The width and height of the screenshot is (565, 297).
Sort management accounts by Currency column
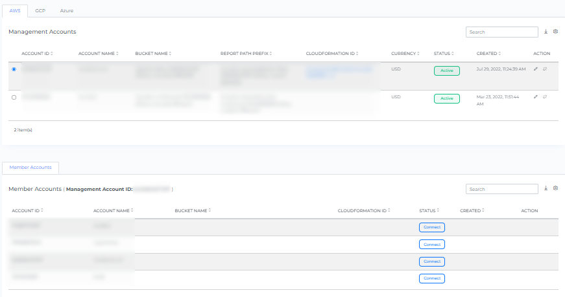click(x=405, y=53)
